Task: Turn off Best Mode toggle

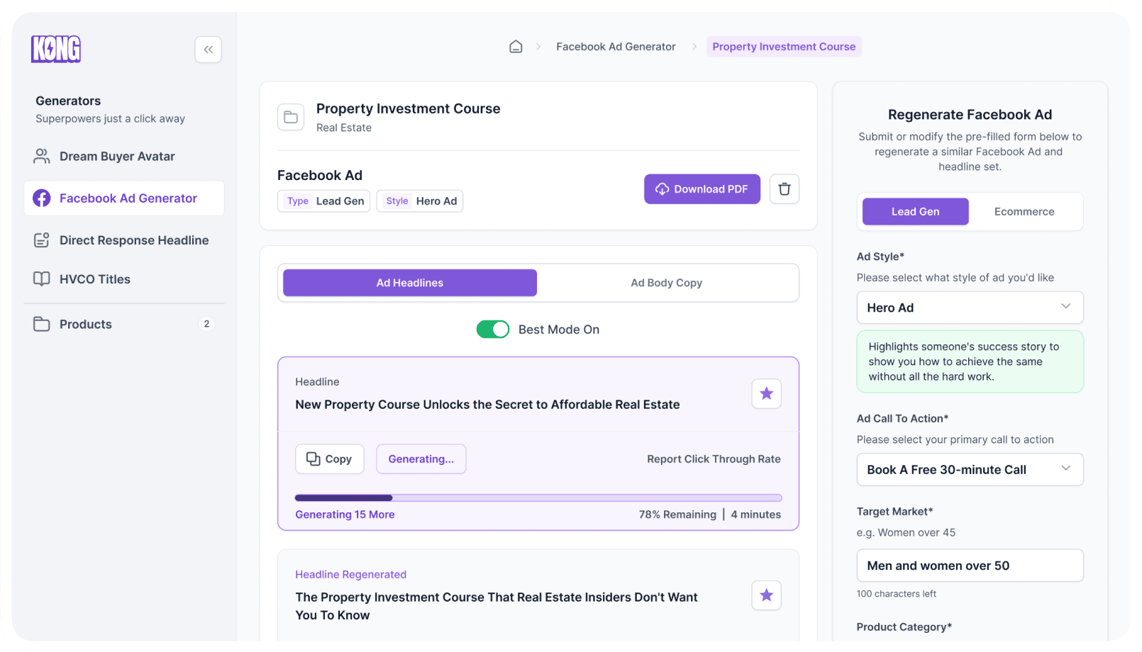Action: point(493,330)
